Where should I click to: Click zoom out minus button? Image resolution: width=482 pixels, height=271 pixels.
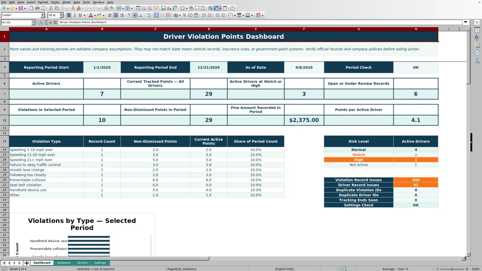click(437, 269)
